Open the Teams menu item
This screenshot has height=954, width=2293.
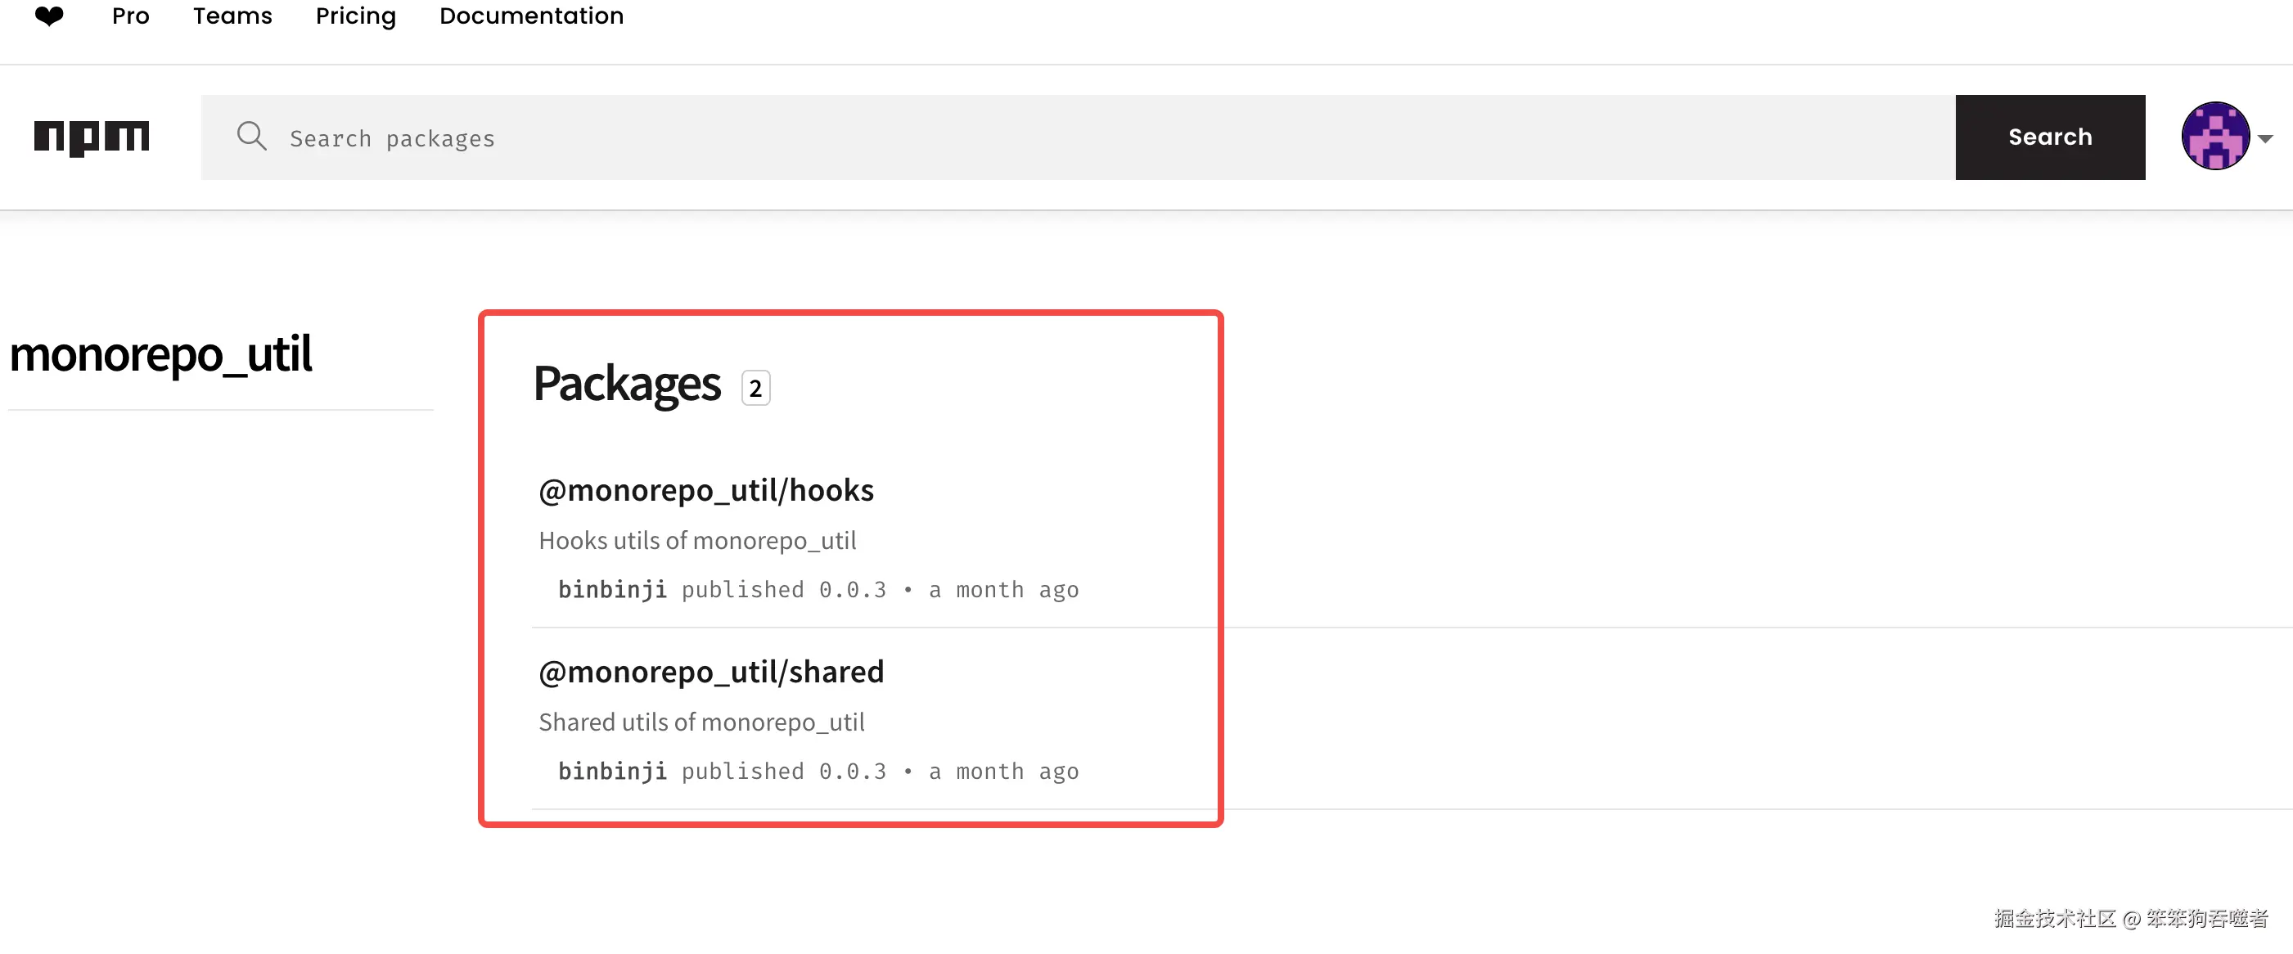(x=232, y=16)
